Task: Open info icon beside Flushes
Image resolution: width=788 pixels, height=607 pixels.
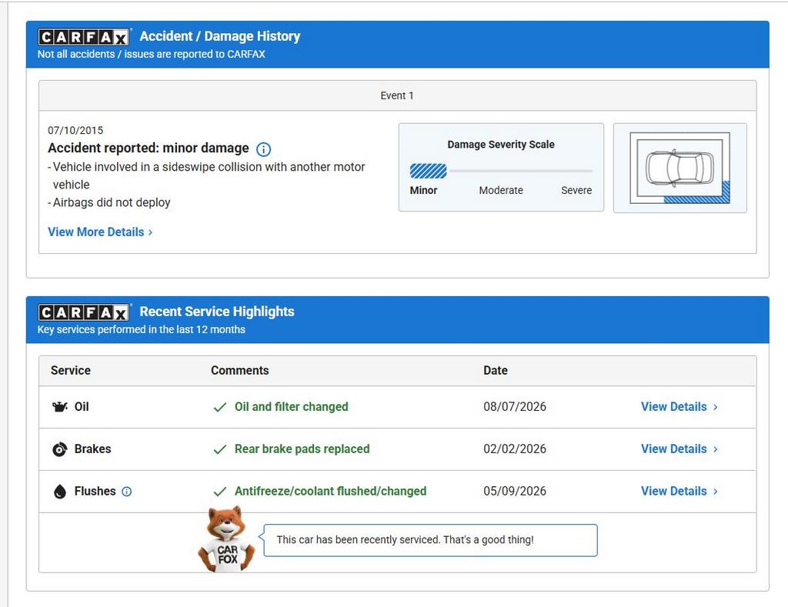Action: (x=127, y=492)
